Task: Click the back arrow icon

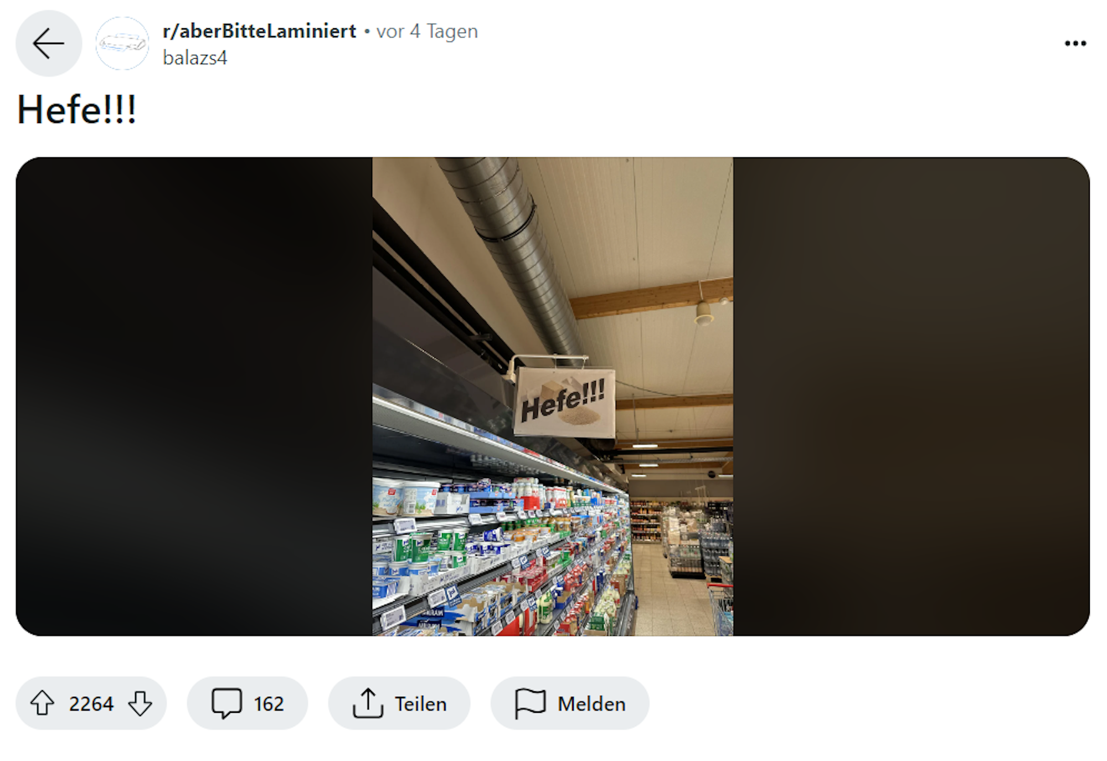Action: click(49, 43)
